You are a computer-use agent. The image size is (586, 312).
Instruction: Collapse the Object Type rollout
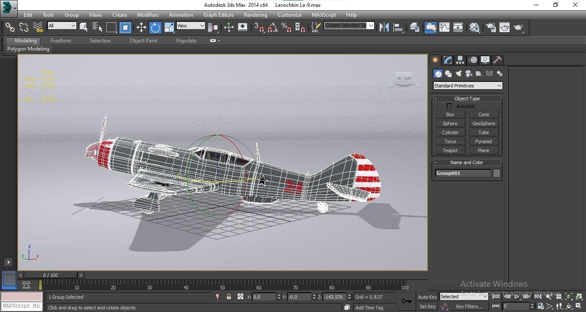[x=467, y=99]
